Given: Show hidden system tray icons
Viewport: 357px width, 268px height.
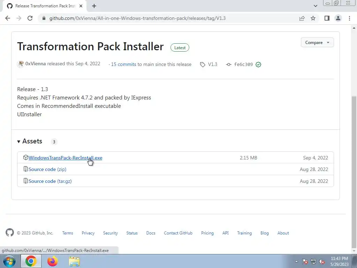Looking at the screenshot, I should click(x=296, y=261).
